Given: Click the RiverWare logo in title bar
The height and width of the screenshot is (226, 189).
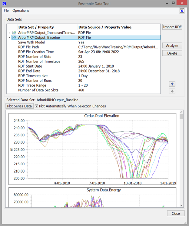Looking at the screenshot, I should click(5, 3).
